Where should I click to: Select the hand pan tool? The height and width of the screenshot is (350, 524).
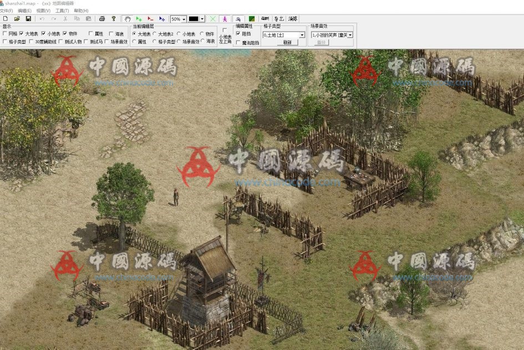pos(127,18)
